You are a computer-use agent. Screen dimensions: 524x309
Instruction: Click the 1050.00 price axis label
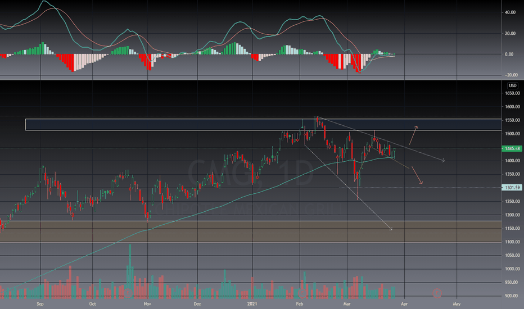pos(512,255)
